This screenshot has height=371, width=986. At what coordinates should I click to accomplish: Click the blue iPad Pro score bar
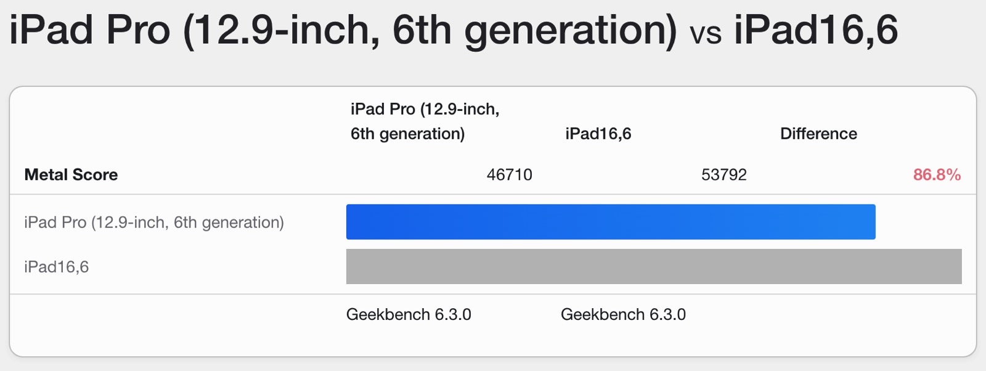[611, 222]
